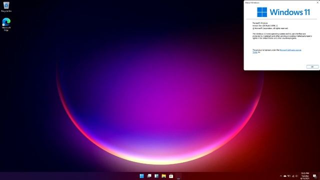The image size is (320, 180).
Task: Launch File Explorer from the taskbar
Action: coord(163,176)
